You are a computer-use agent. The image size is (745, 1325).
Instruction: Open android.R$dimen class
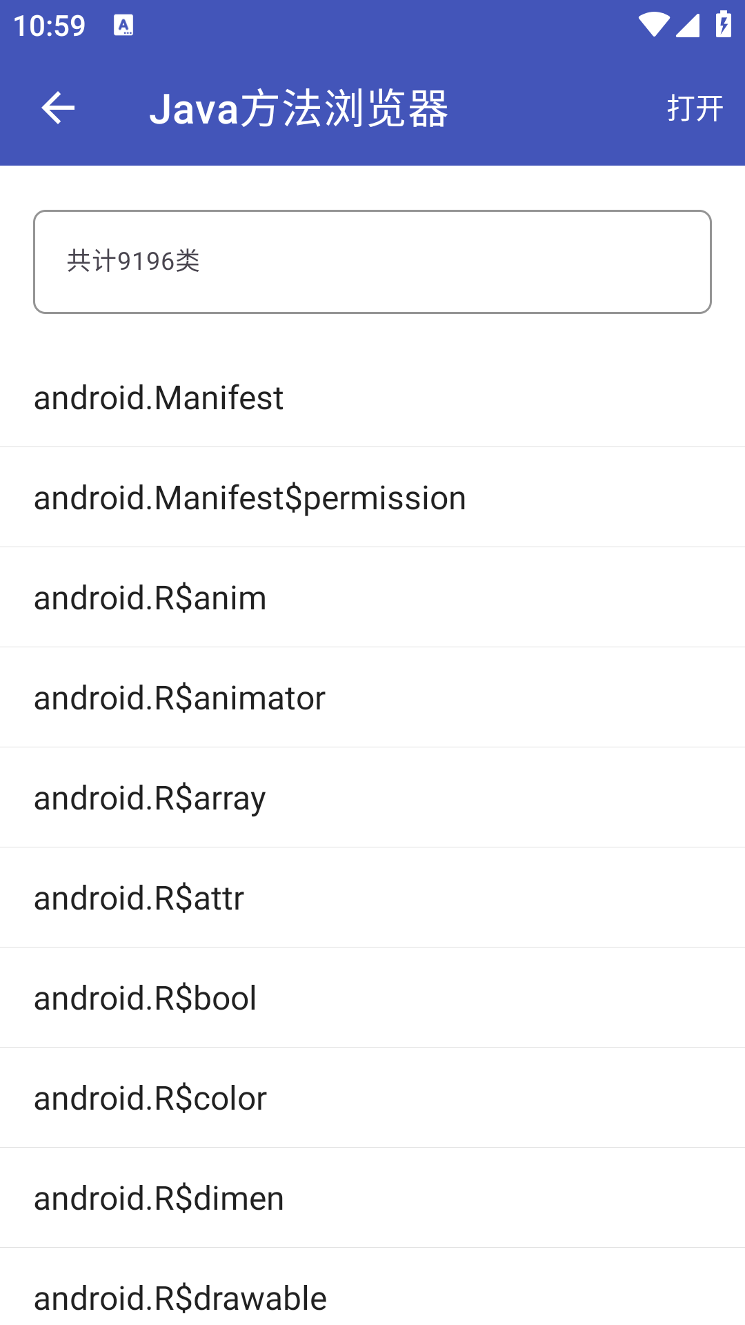pos(372,1198)
